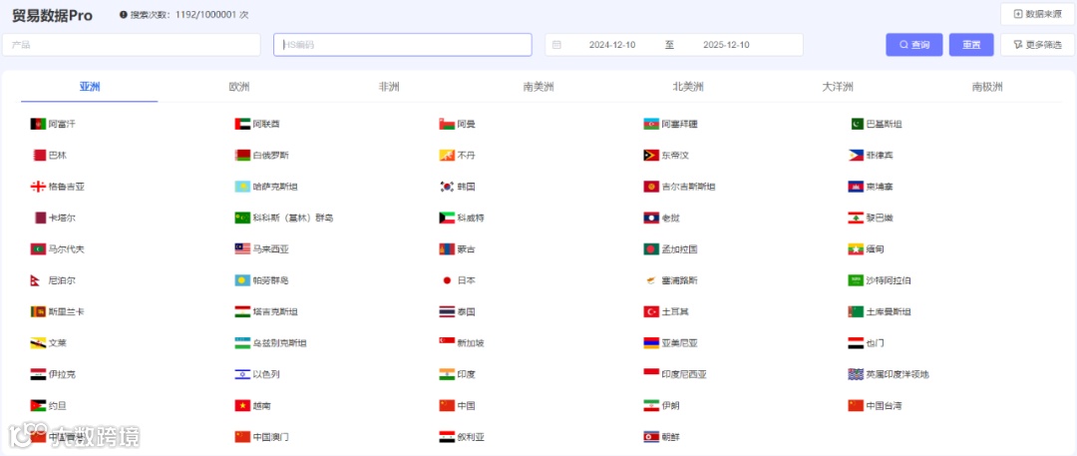
Task: Select country name 缅甸
Action: click(x=876, y=249)
